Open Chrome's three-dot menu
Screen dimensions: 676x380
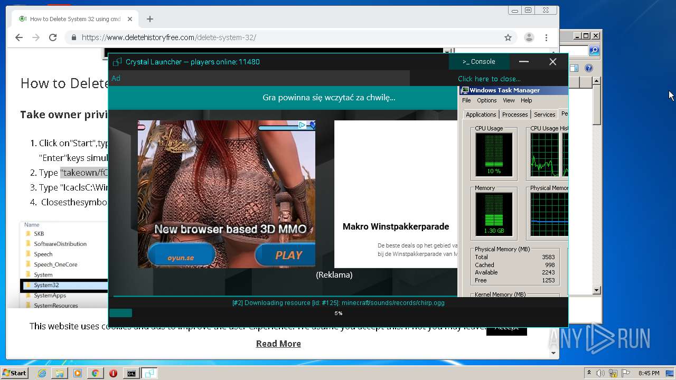click(547, 37)
